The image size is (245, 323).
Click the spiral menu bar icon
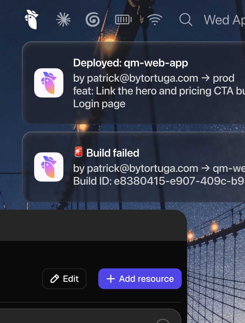click(93, 20)
